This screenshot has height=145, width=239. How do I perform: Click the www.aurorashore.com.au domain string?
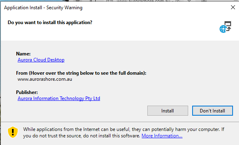[x=45, y=79]
